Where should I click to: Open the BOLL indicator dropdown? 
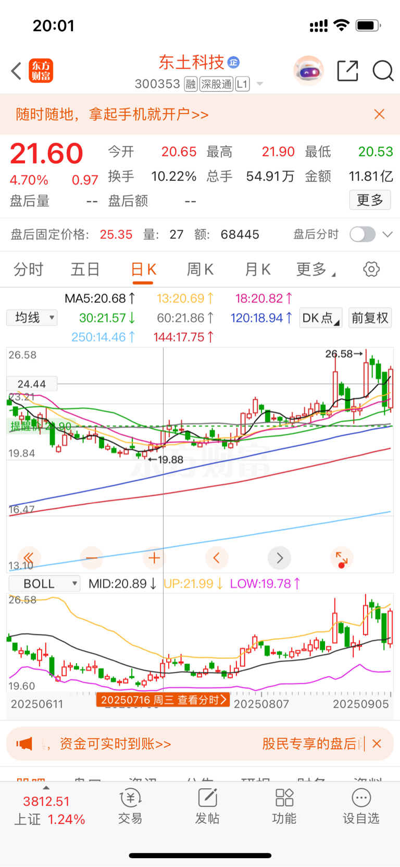click(x=44, y=583)
